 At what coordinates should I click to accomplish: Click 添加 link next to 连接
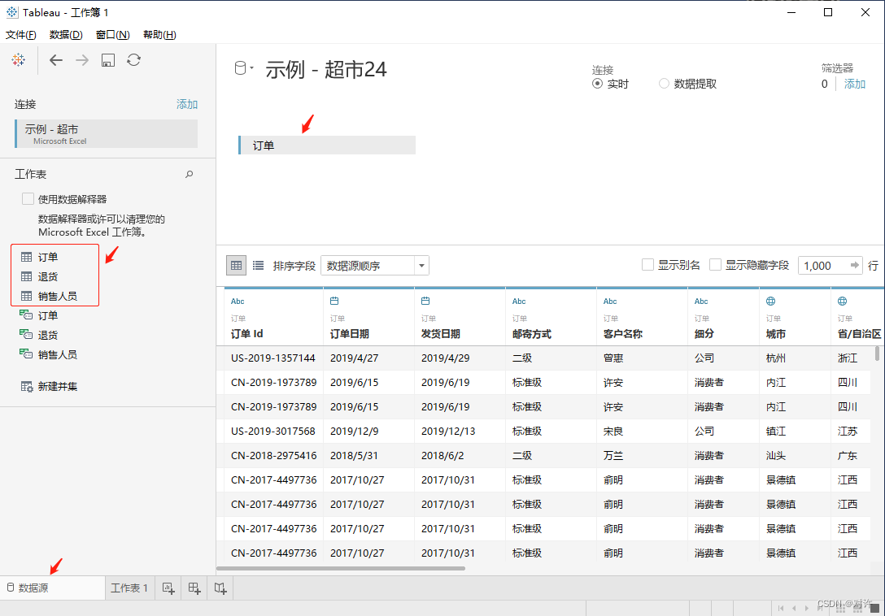187,104
